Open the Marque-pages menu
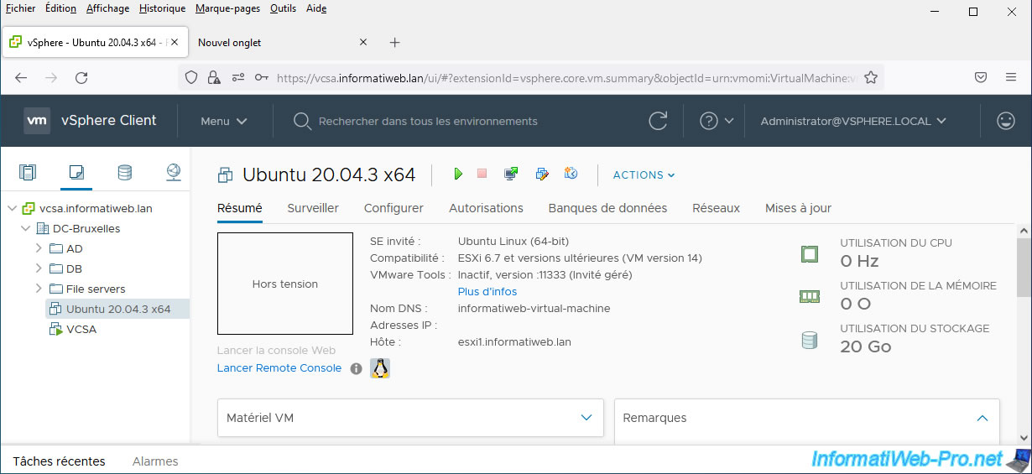The image size is (1032, 474). pyautogui.click(x=227, y=8)
